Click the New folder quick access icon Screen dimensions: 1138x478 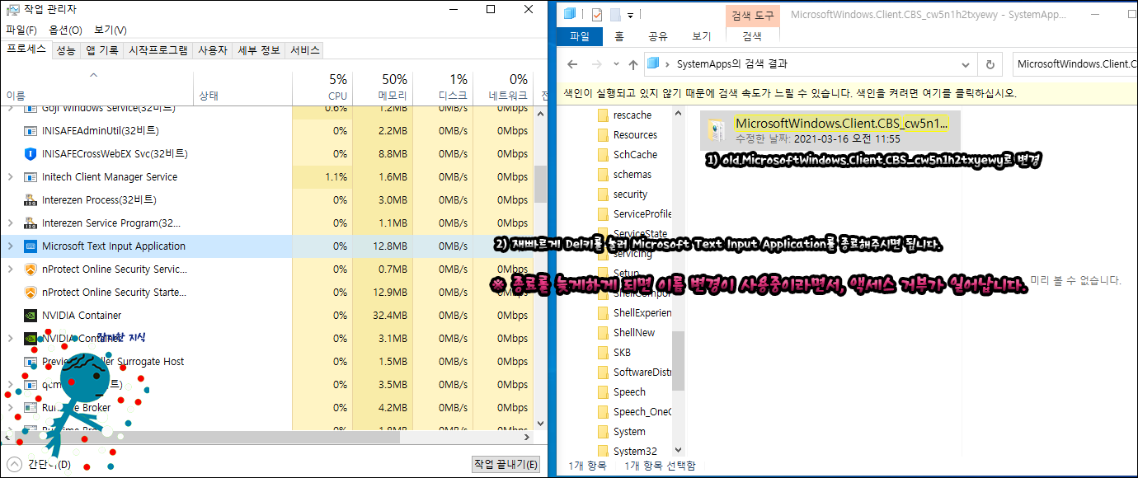pyautogui.click(x=614, y=14)
